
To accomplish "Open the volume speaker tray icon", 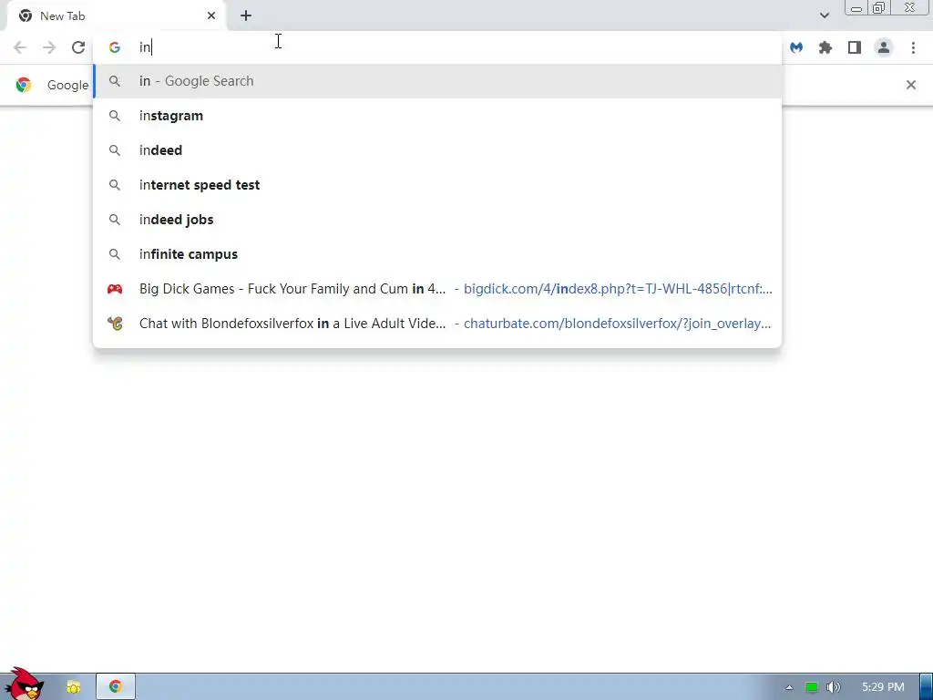I will [x=833, y=687].
